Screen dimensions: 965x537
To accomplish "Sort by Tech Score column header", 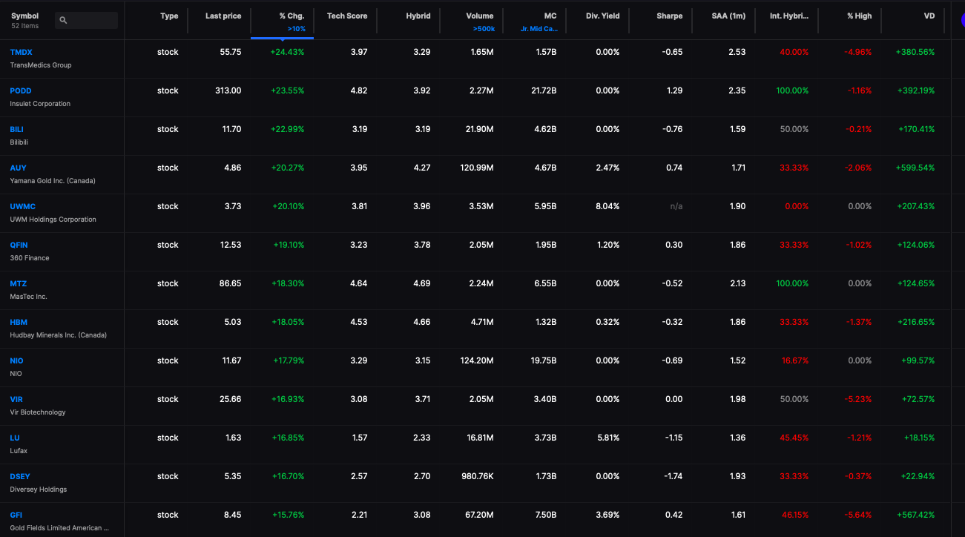I will click(x=347, y=16).
